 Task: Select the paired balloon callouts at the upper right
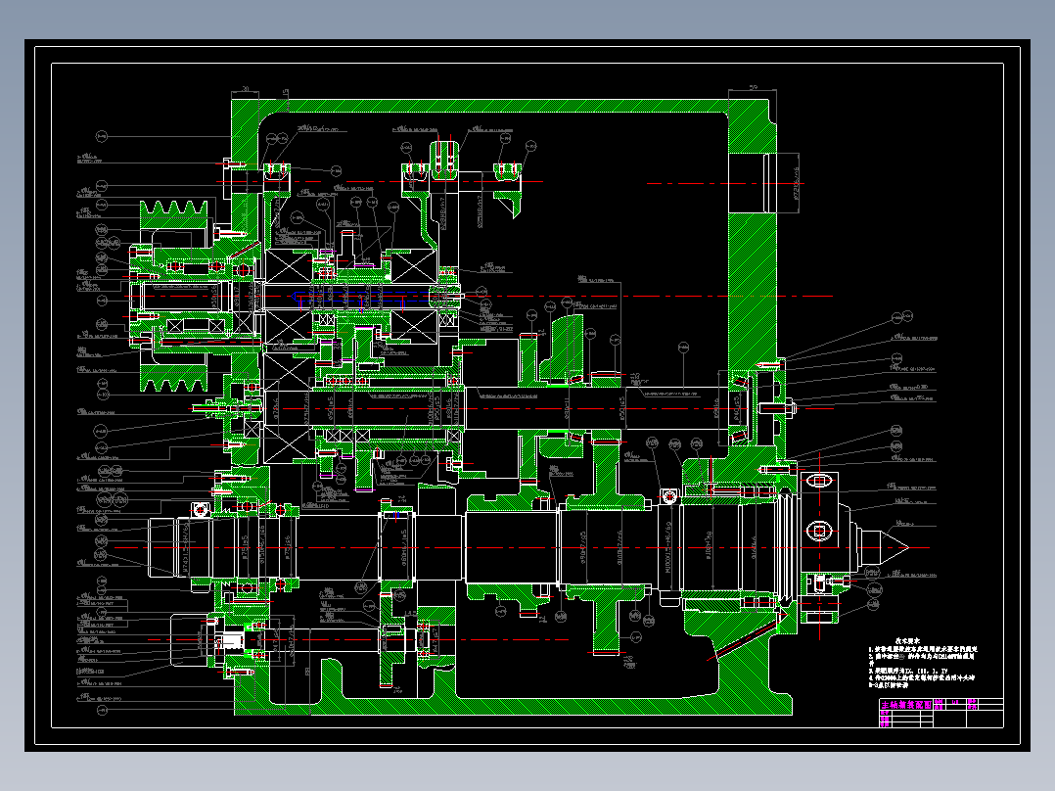(902, 317)
